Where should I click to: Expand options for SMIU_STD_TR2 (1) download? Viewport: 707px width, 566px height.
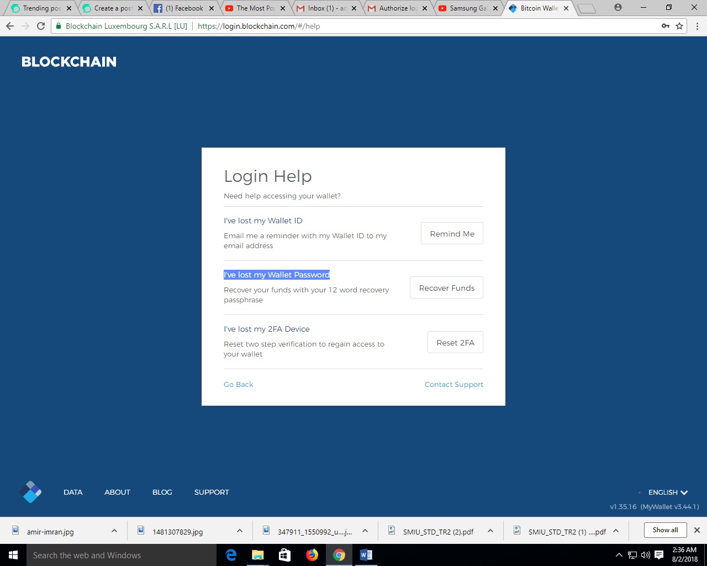coord(616,531)
